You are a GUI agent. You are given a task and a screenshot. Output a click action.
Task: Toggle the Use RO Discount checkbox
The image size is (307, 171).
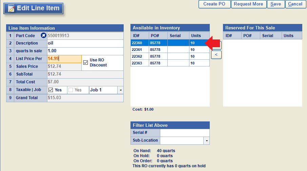point(85,62)
